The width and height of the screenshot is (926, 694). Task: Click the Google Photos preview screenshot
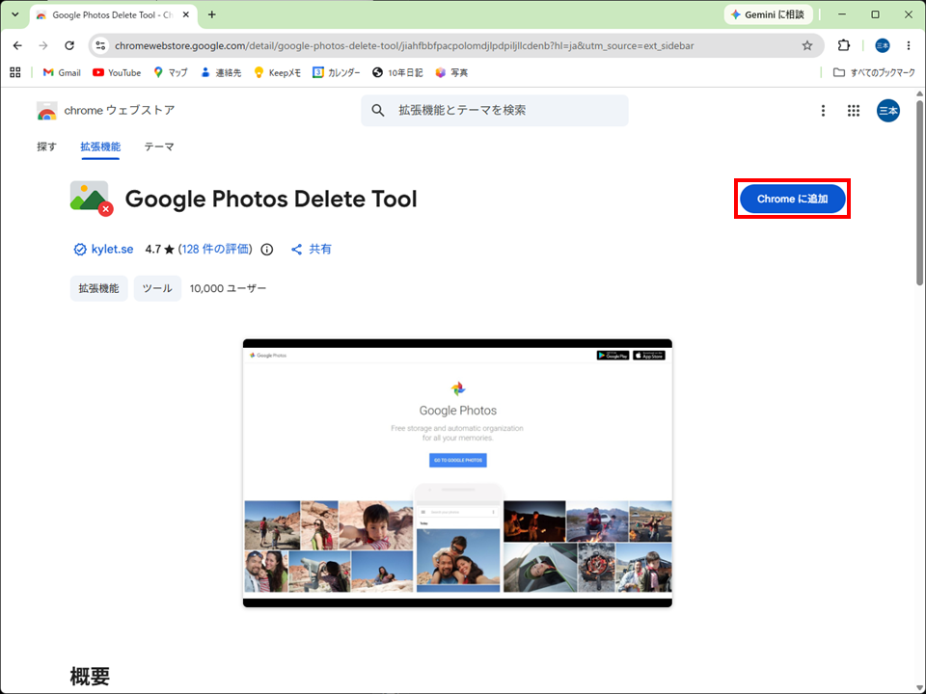click(x=457, y=472)
